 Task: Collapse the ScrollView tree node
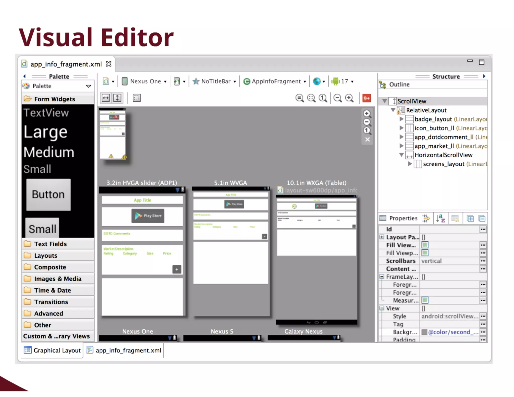384,101
